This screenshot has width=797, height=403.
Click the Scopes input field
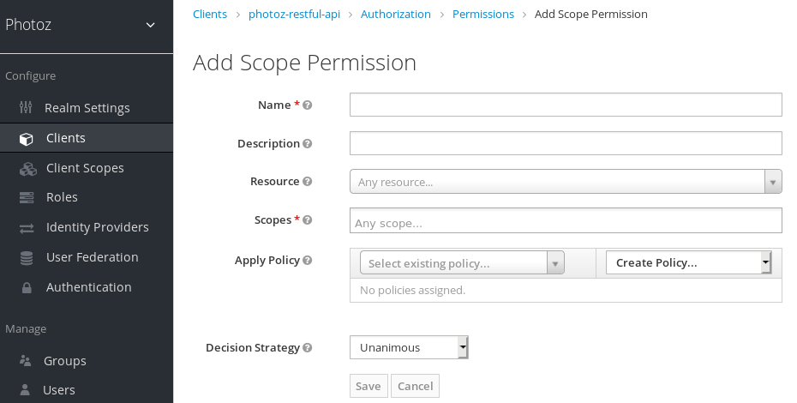click(x=566, y=221)
